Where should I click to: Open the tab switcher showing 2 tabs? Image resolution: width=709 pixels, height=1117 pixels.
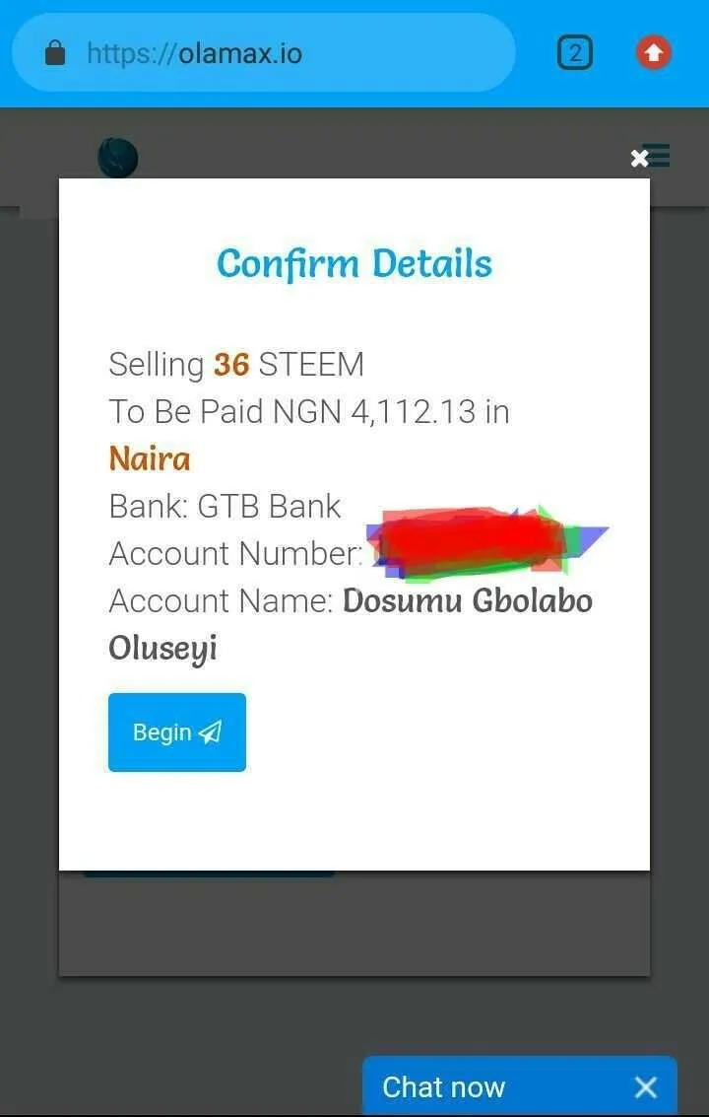coord(574,52)
